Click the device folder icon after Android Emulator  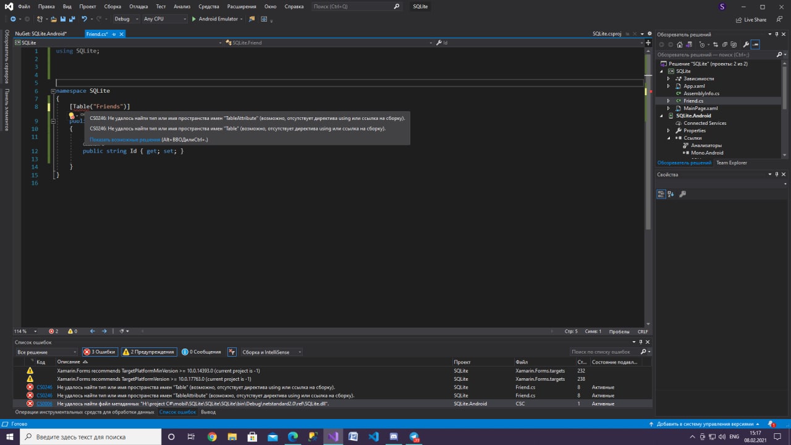pyautogui.click(x=252, y=19)
